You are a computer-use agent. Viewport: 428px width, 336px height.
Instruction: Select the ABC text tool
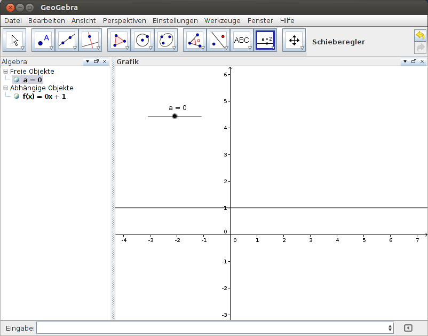click(241, 39)
